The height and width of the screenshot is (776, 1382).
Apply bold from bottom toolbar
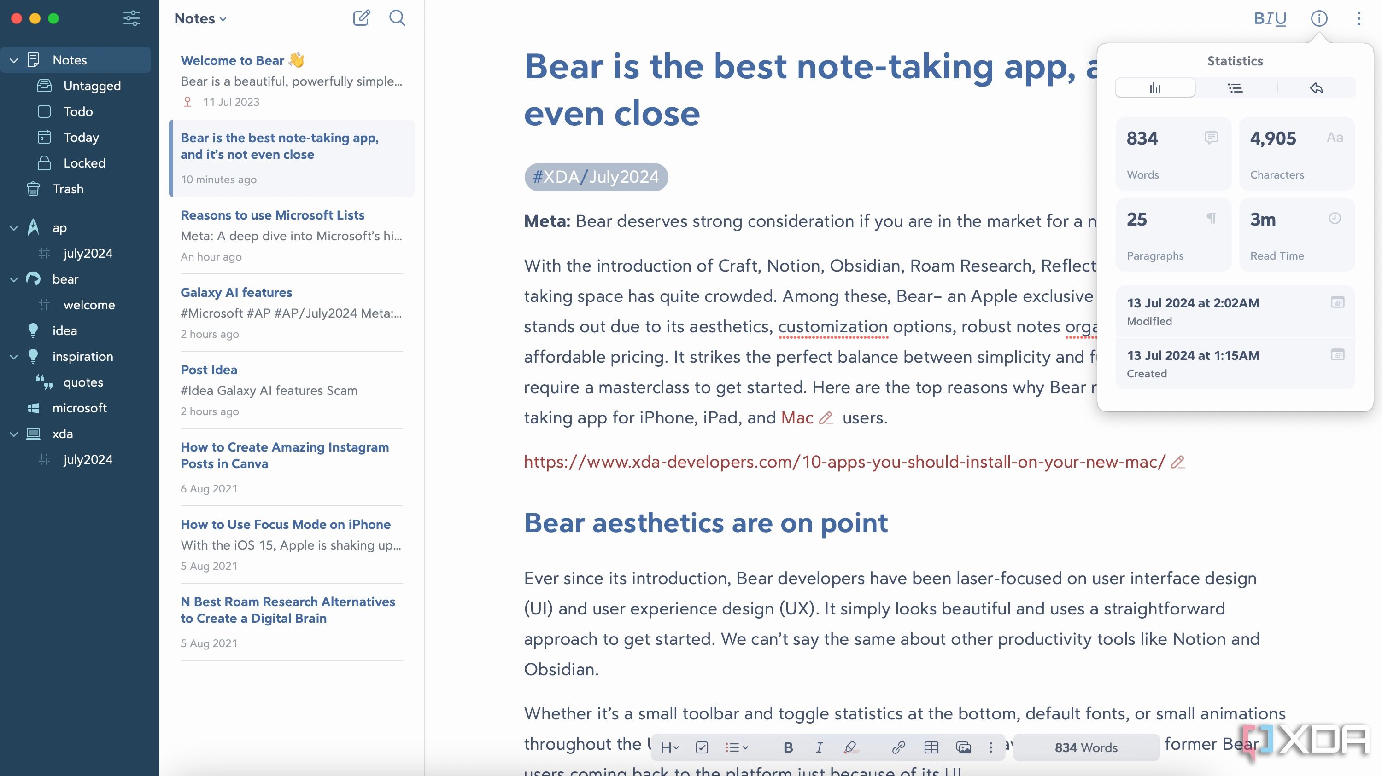point(788,747)
